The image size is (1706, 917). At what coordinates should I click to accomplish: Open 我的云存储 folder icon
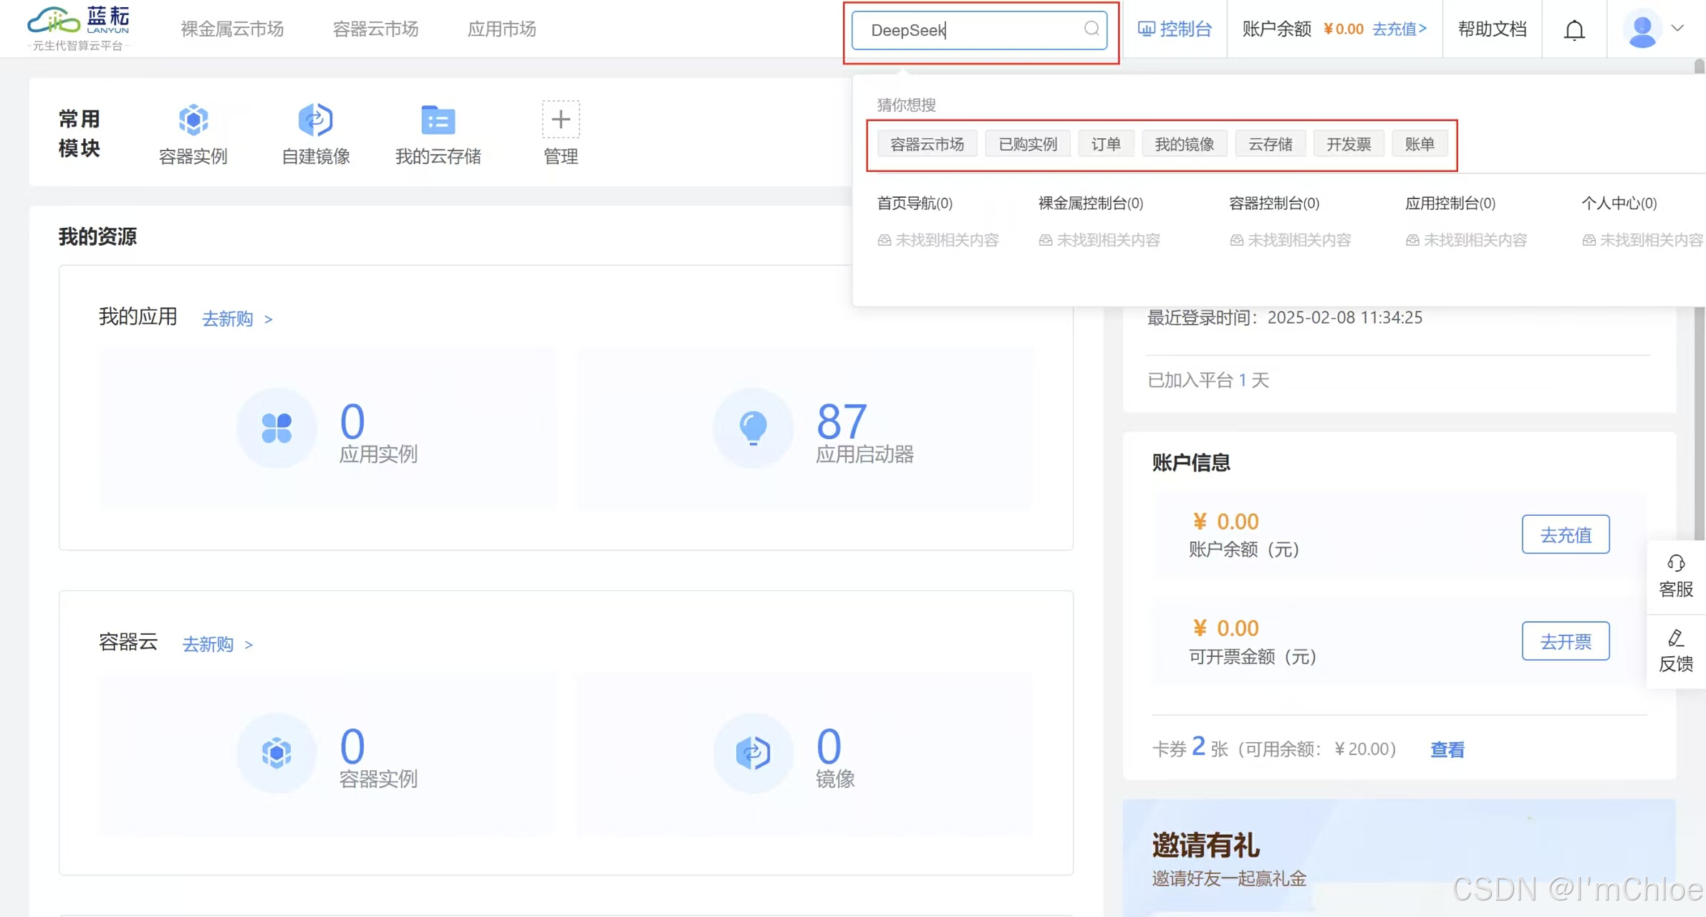[438, 120]
